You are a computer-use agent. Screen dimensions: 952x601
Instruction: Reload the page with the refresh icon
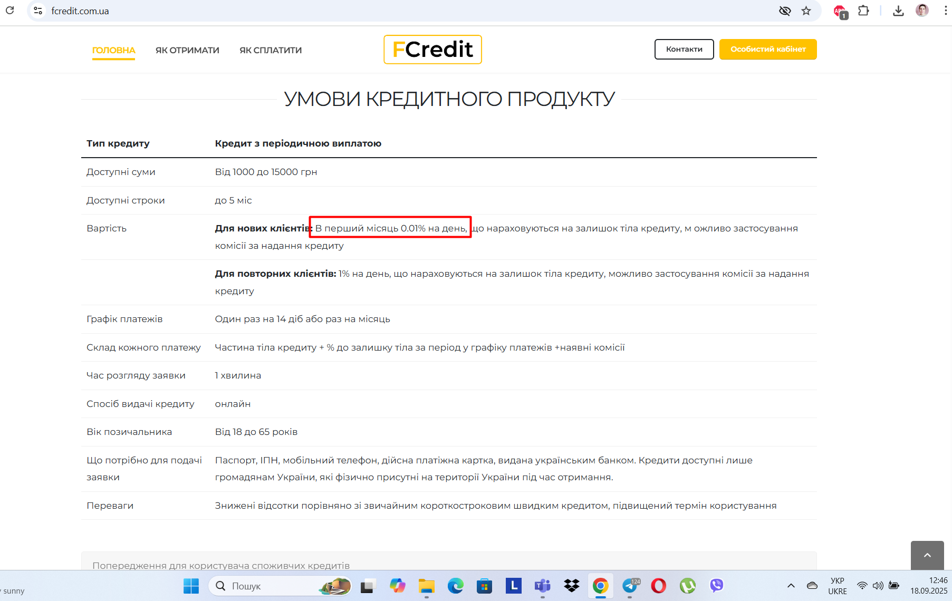point(9,11)
